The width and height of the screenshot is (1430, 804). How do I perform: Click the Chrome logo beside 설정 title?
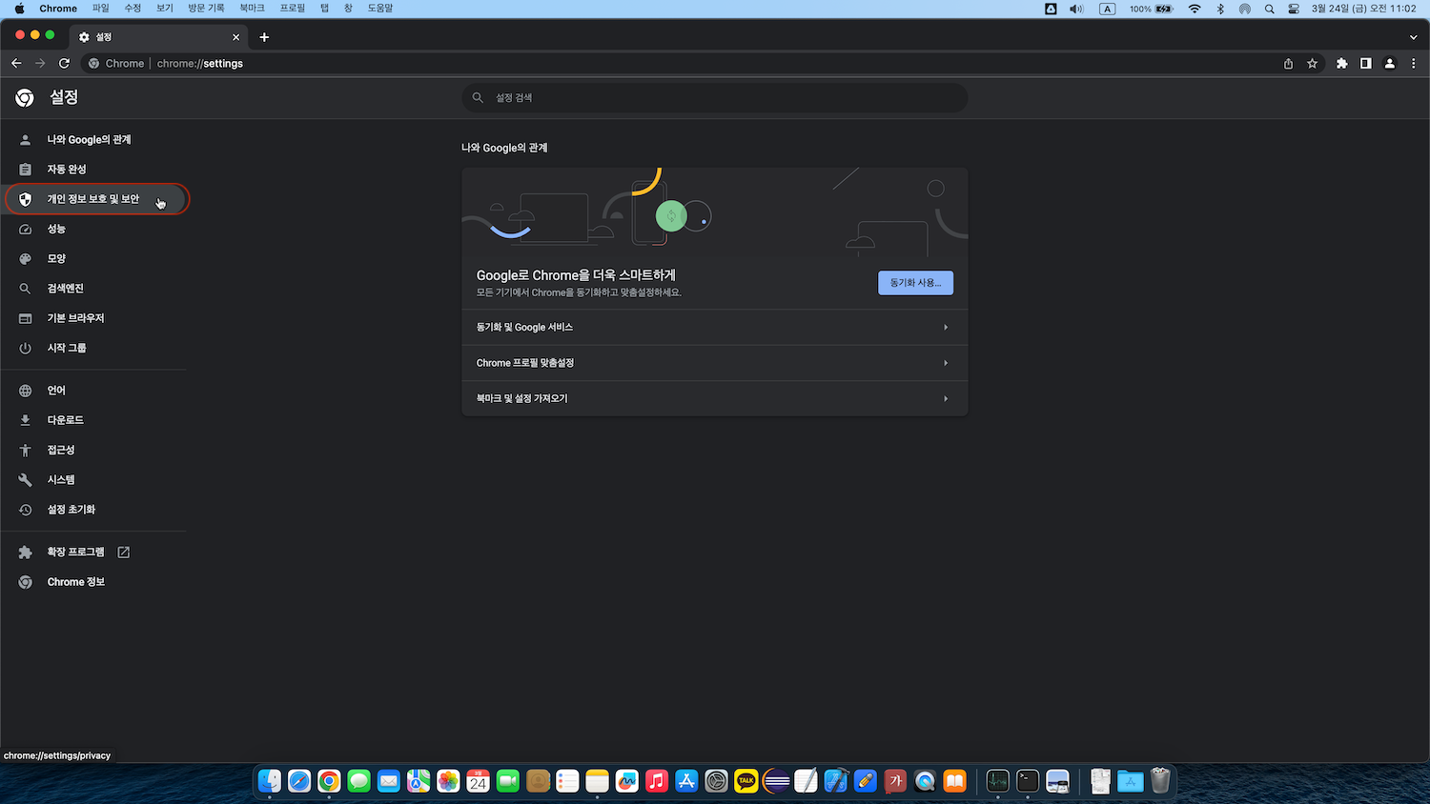(x=25, y=97)
